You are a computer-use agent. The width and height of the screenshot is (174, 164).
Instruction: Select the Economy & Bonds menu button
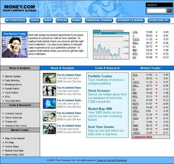tap(130, 20)
